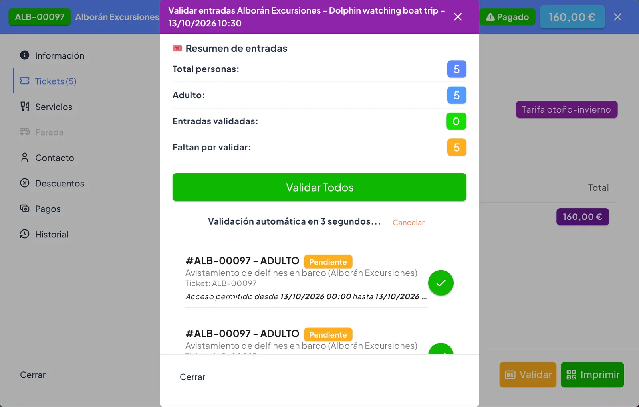Viewport: 639px width, 407px height.
Task: Click the Contacto person icon
Action: click(25, 157)
